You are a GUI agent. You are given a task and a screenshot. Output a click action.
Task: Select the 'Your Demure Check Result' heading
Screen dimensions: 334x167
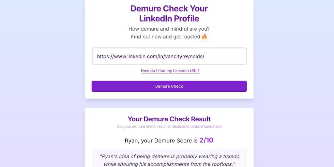tap(169, 119)
